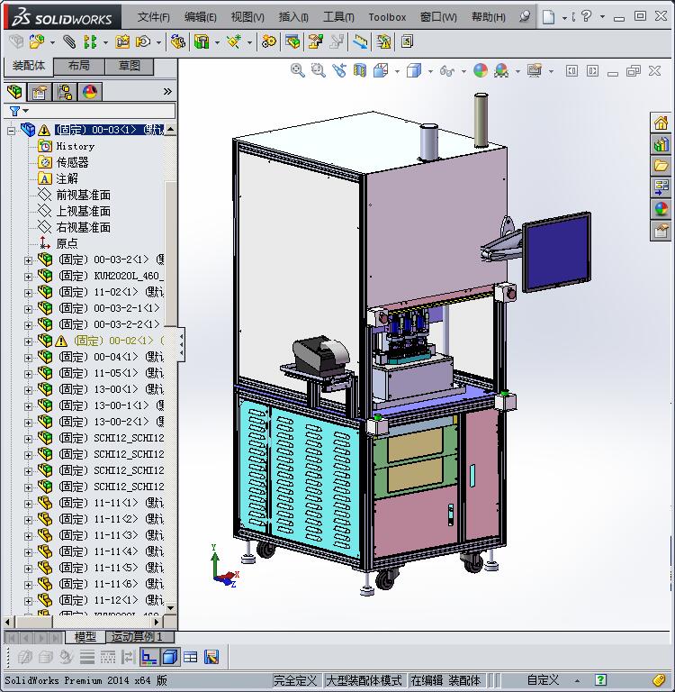Collapse the top-level 00-03<1> assembly node
The height and width of the screenshot is (692, 675).
pyautogui.click(x=12, y=131)
